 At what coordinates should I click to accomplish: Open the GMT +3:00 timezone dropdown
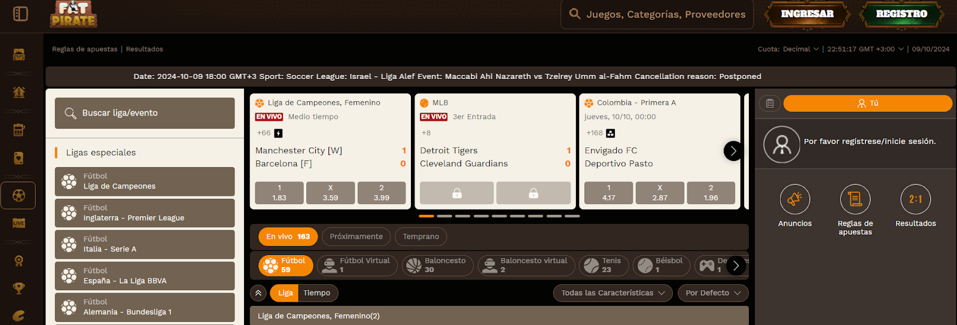click(865, 49)
